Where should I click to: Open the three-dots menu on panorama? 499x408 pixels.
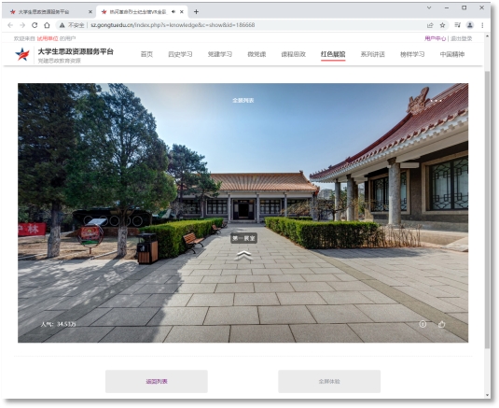[x=436, y=101]
